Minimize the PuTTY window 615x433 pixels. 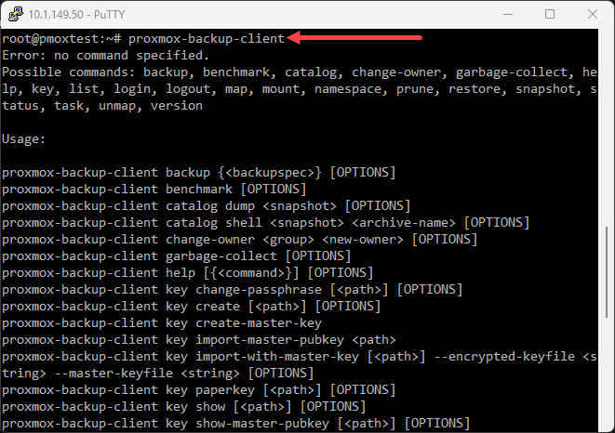tap(508, 14)
